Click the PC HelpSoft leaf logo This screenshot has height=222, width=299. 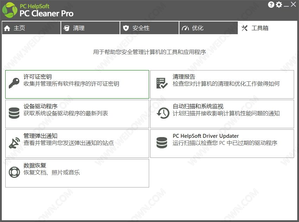click(x=10, y=10)
